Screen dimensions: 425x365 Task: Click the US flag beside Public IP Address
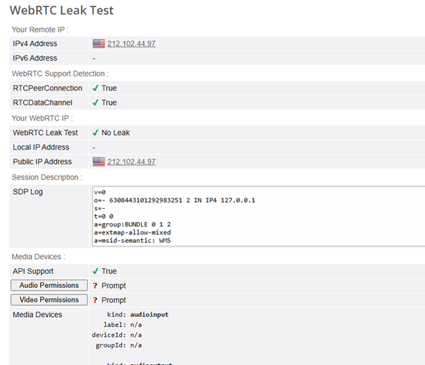coord(98,162)
